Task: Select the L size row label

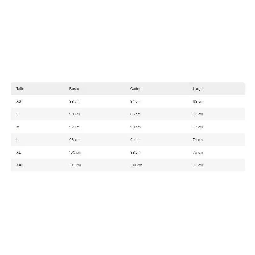Action: (17, 140)
